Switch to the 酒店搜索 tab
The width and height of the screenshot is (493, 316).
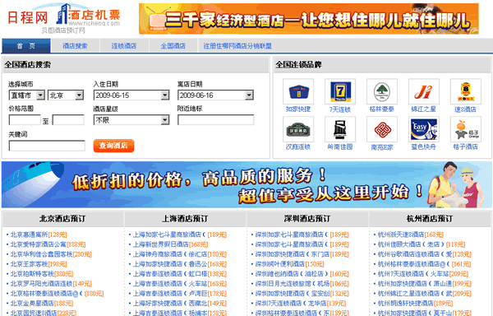pyautogui.click(x=75, y=46)
